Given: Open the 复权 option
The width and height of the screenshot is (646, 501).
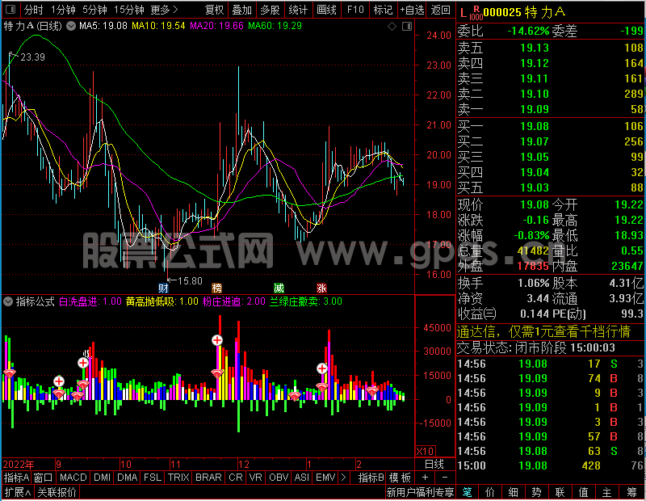Looking at the screenshot, I should (x=214, y=10).
